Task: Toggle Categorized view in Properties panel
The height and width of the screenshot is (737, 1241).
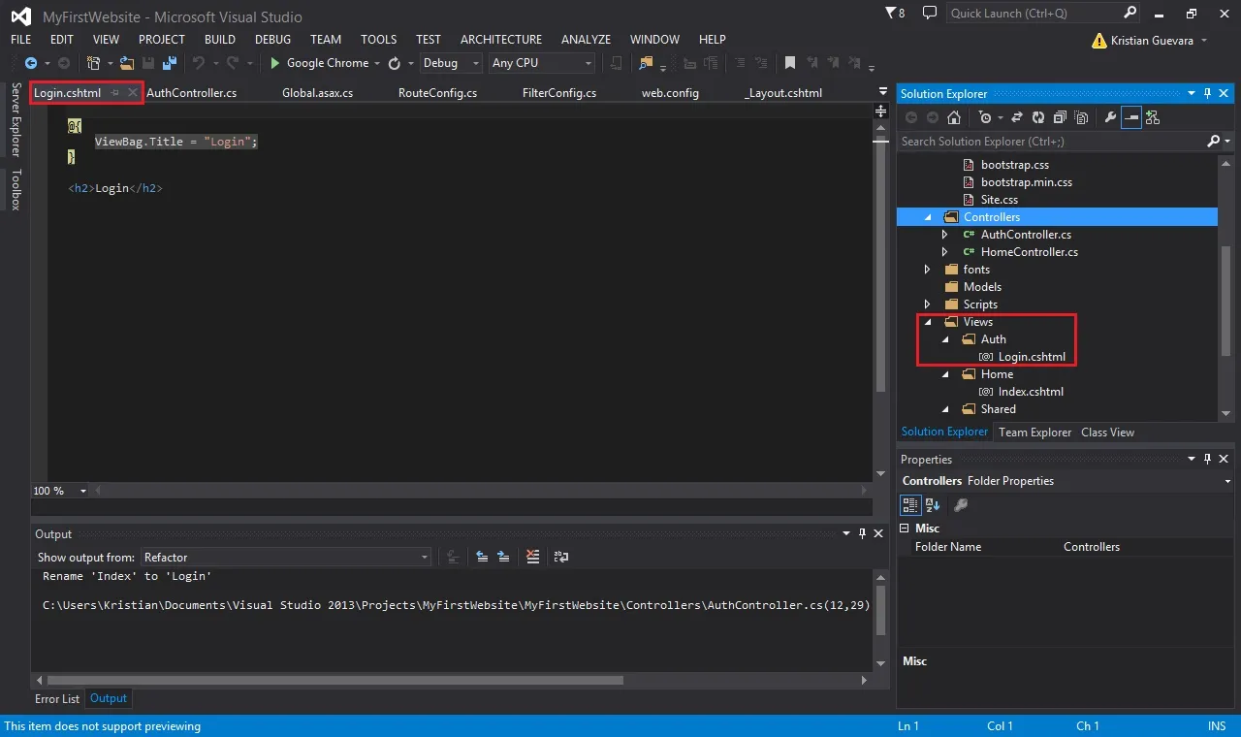Action: (x=910, y=504)
